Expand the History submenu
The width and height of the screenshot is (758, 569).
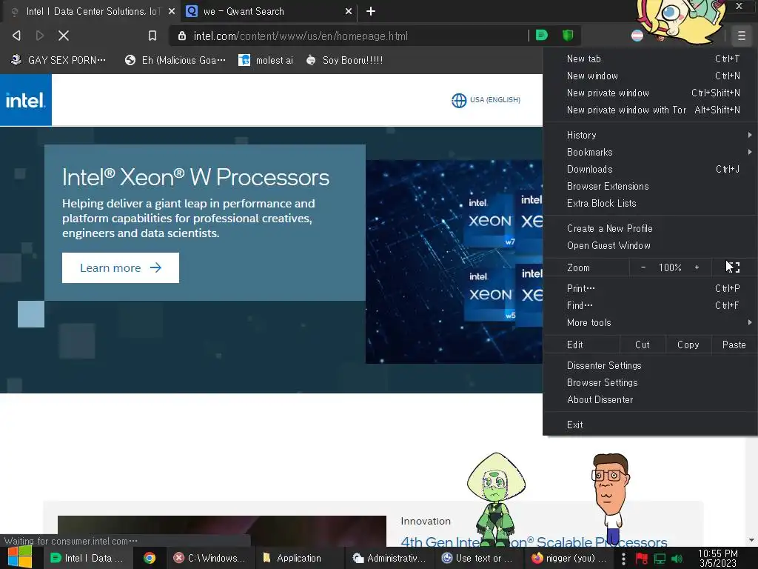pyautogui.click(x=651, y=135)
